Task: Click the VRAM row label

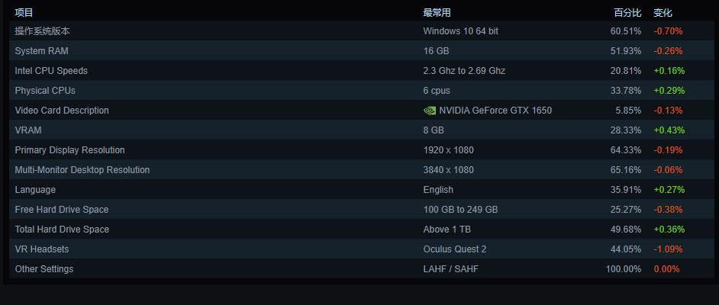Action: coord(28,130)
